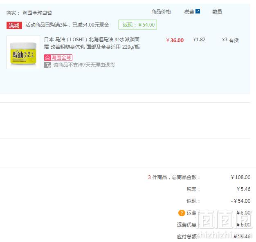Click the 返现：¥54.00 cashback box
The image size is (256, 242).
[x=138, y=25]
